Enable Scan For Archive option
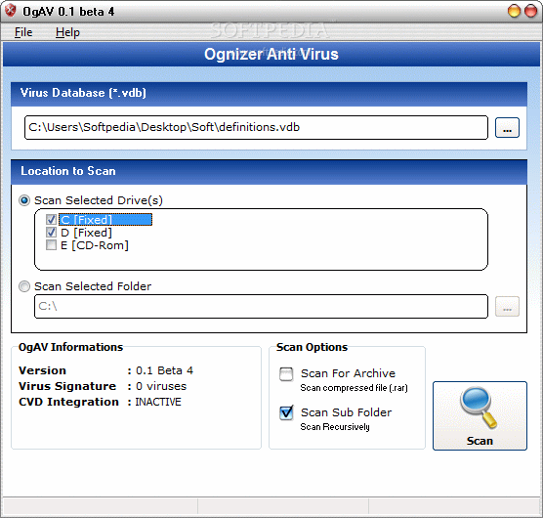 point(286,374)
